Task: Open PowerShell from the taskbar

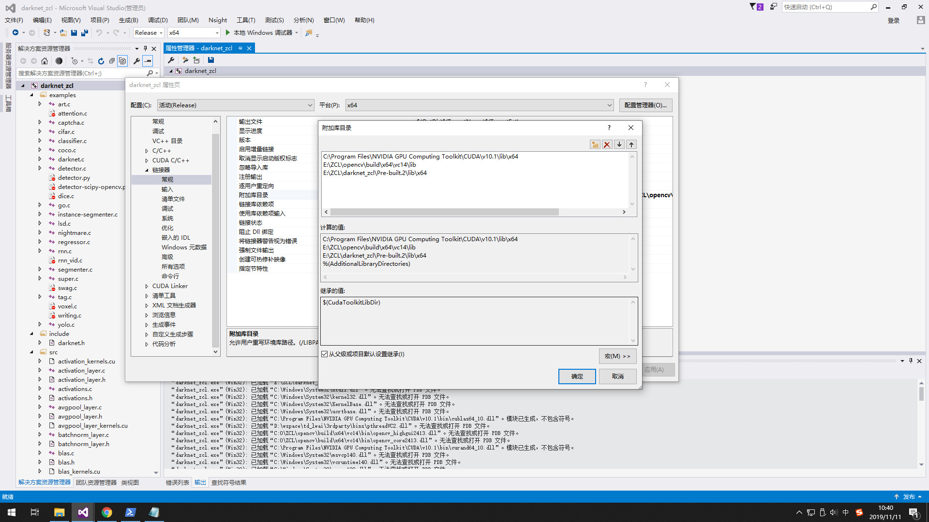Action: pyautogui.click(x=131, y=512)
